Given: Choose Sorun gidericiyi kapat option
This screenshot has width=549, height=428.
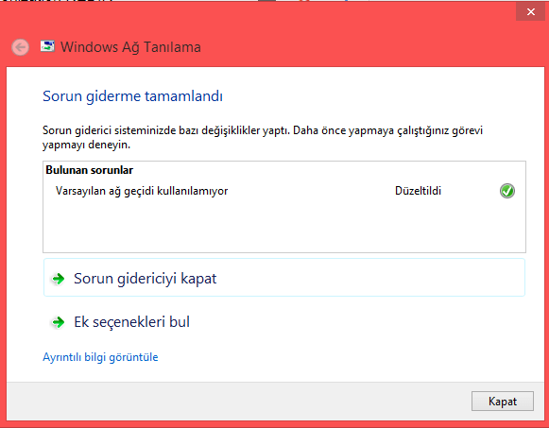Looking at the screenshot, I should (x=284, y=278).
